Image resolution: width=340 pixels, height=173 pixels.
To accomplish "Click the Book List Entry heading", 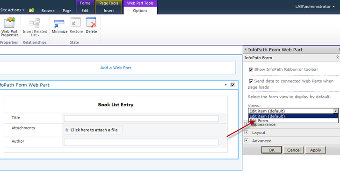I will [x=116, y=104].
